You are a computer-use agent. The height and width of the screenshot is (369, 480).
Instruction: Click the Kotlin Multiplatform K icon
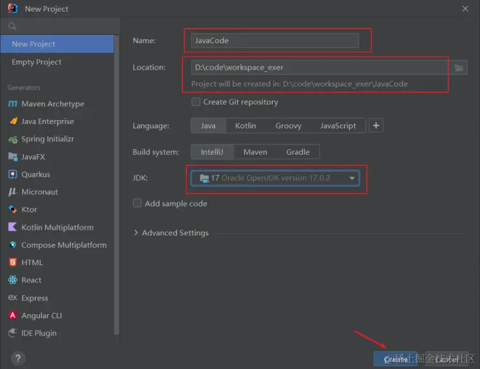12,227
